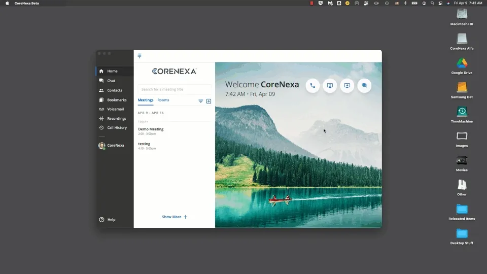Expand list with Show More

[175, 217]
